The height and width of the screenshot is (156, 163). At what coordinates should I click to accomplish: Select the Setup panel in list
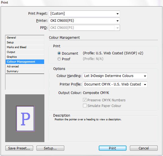coord(25,42)
